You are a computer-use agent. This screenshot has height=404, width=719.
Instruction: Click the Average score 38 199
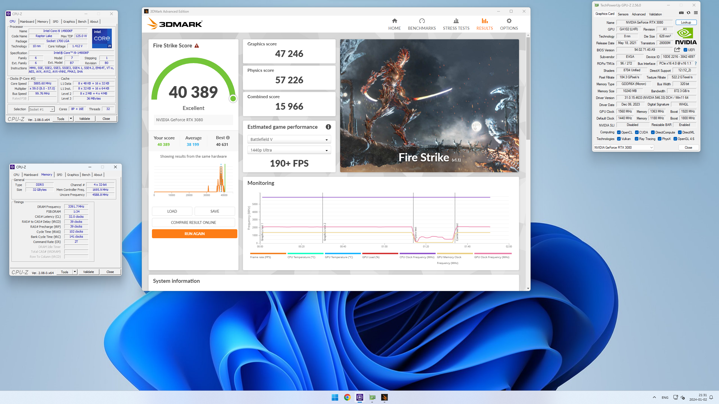pos(193,144)
